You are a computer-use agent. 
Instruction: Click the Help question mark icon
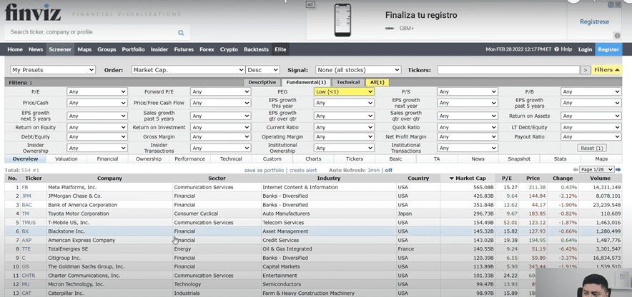coord(556,49)
